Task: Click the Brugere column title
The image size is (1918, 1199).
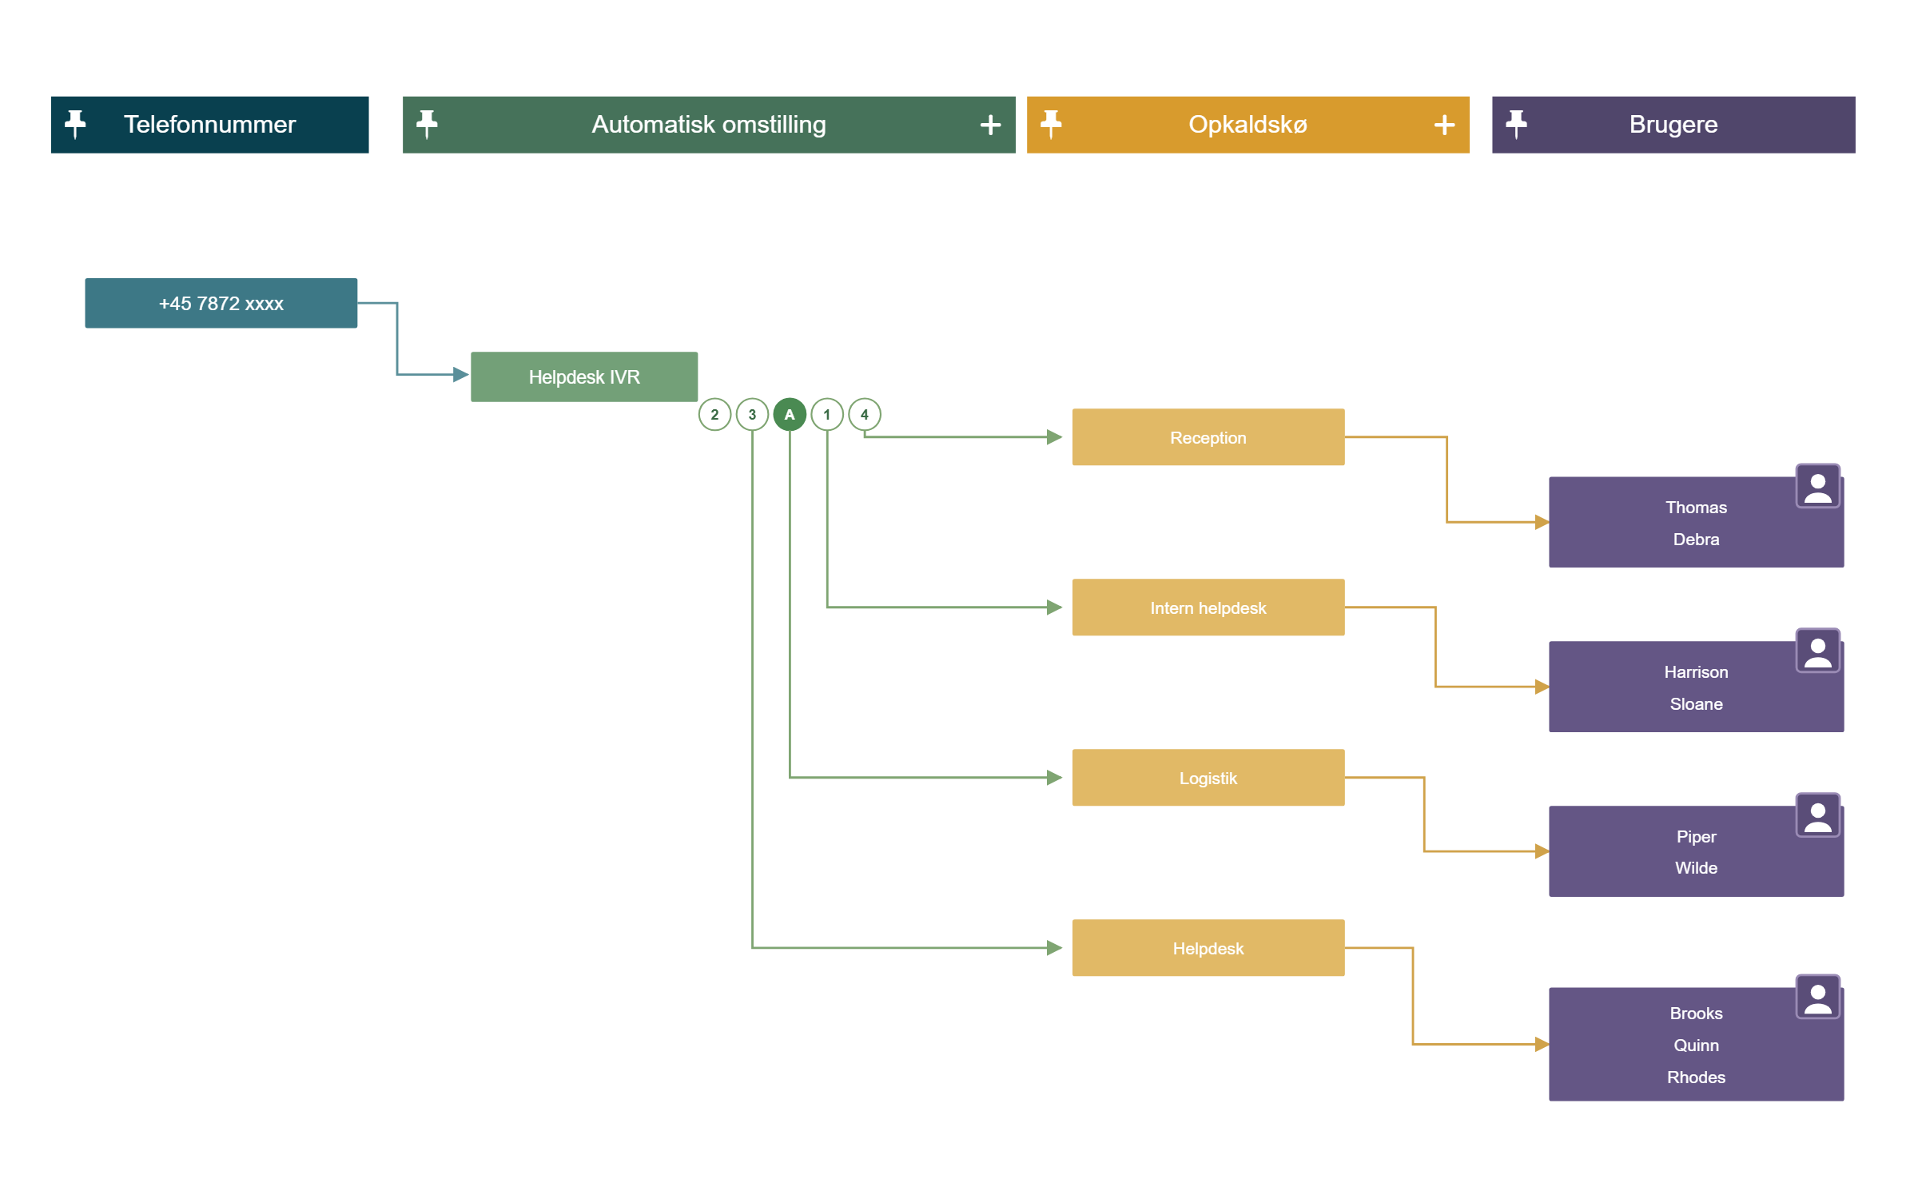Action: (x=1673, y=125)
